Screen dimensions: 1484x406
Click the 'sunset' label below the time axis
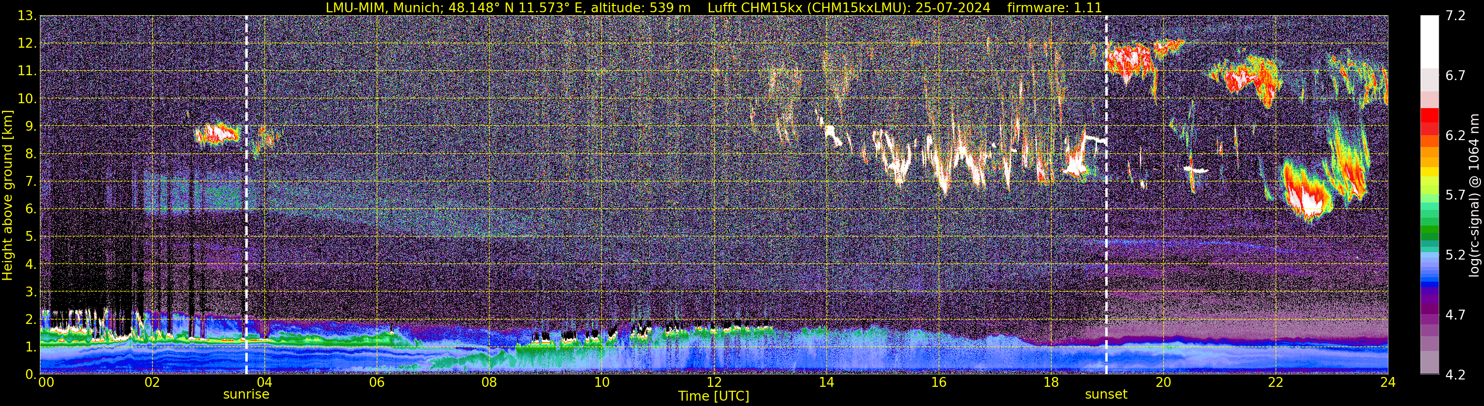1106,395
